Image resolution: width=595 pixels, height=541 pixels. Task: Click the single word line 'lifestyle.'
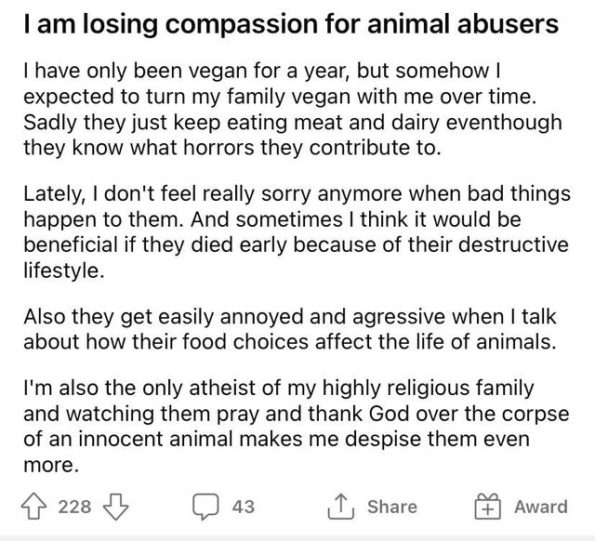pyautogui.click(x=64, y=270)
